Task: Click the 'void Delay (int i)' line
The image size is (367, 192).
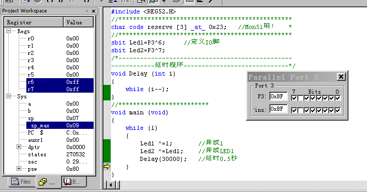Action: pos(143,73)
